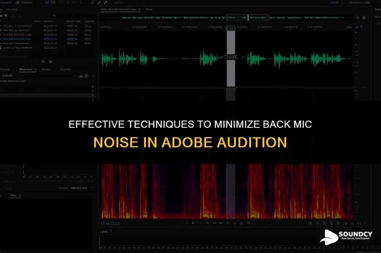This screenshot has height=253, width=381.
Task: Sort files by the Sample Rate column
Action: [x=73, y=21]
